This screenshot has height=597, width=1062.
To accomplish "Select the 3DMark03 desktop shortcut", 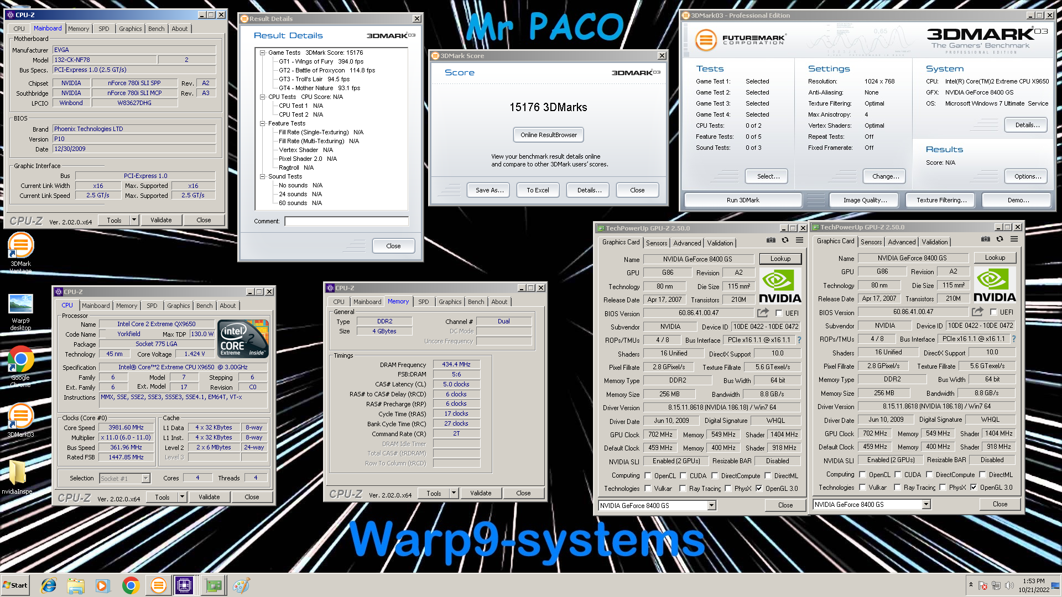I will click(21, 421).
